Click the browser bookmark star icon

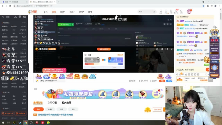pyautogui.click(x=203, y=6)
